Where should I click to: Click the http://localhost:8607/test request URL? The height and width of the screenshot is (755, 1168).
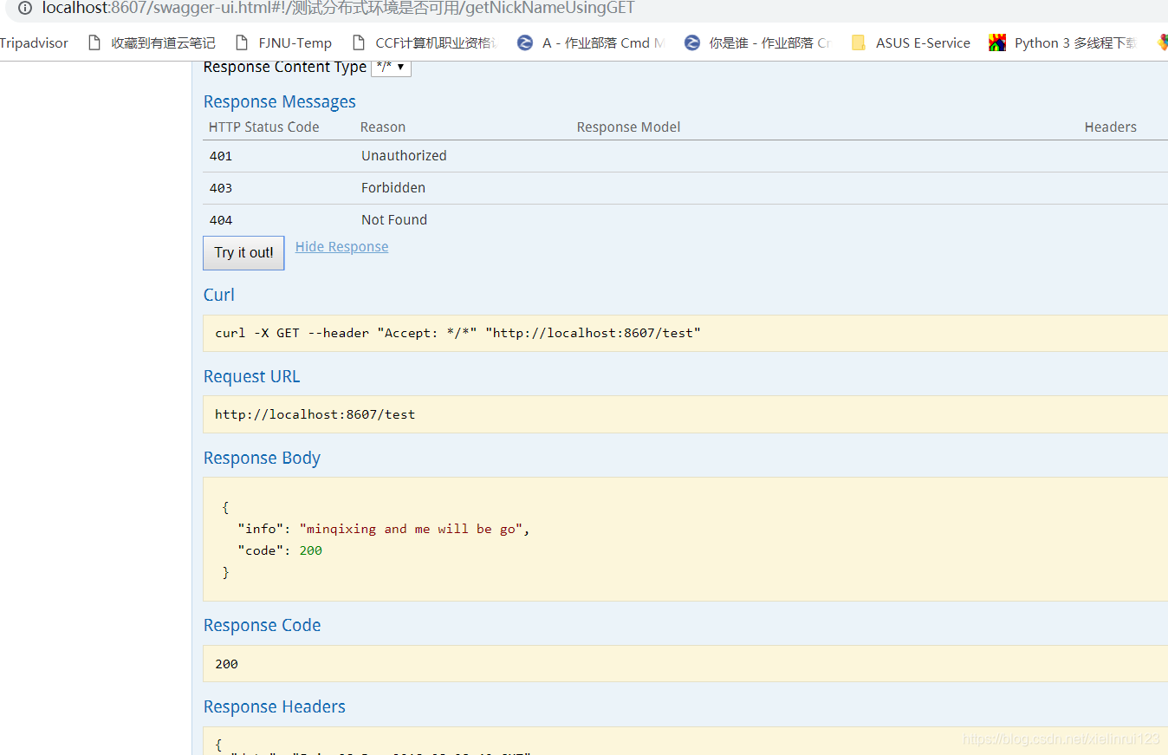315,414
